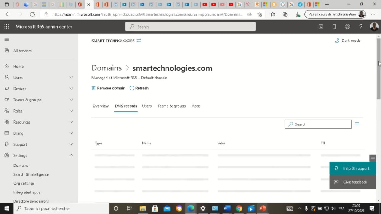Add page to favorites star icon
The height and width of the screenshot is (214, 381).
tap(259, 14)
